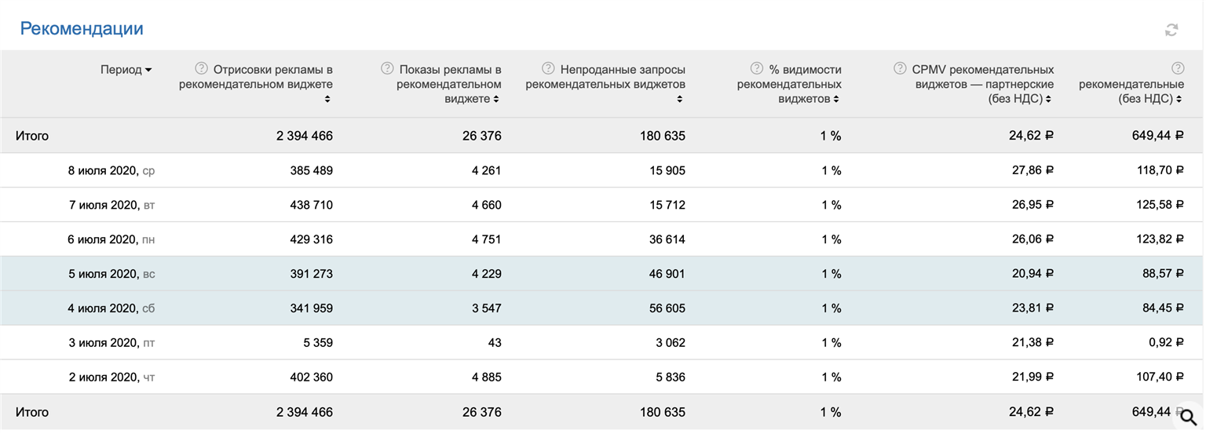
Task: Sort by Отрисовки рекламы column arrows
Action: pos(327,100)
